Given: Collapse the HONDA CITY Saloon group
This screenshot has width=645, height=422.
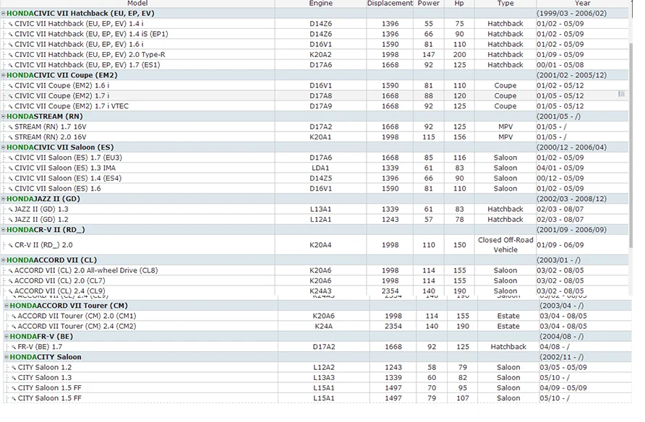Looking at the screenshot, I should tap(7, 357).
